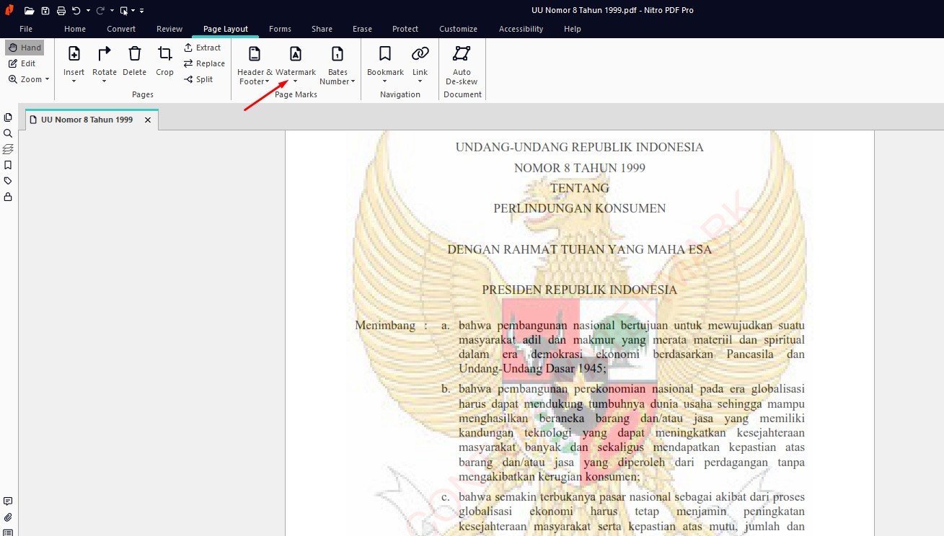
Task: Close the UU Nomor 8 Tahun 1999 tab
Action: [148, 120]
